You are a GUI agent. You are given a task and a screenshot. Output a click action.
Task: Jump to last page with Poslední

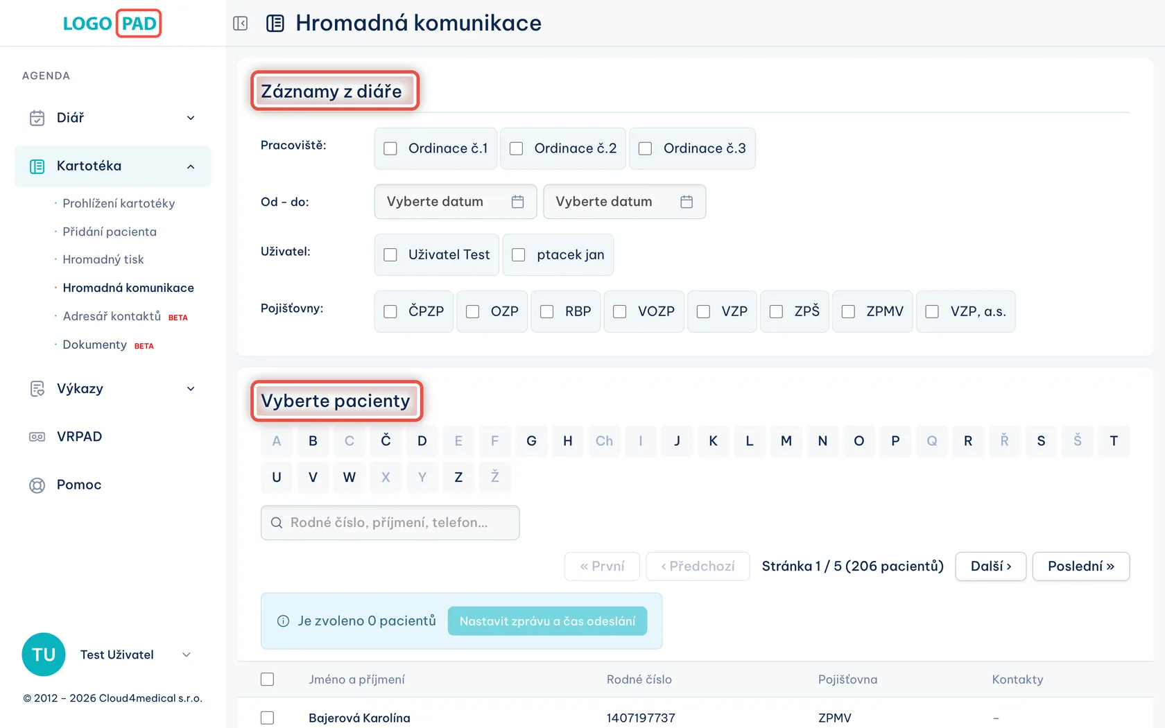click(x=1080, y=566)
